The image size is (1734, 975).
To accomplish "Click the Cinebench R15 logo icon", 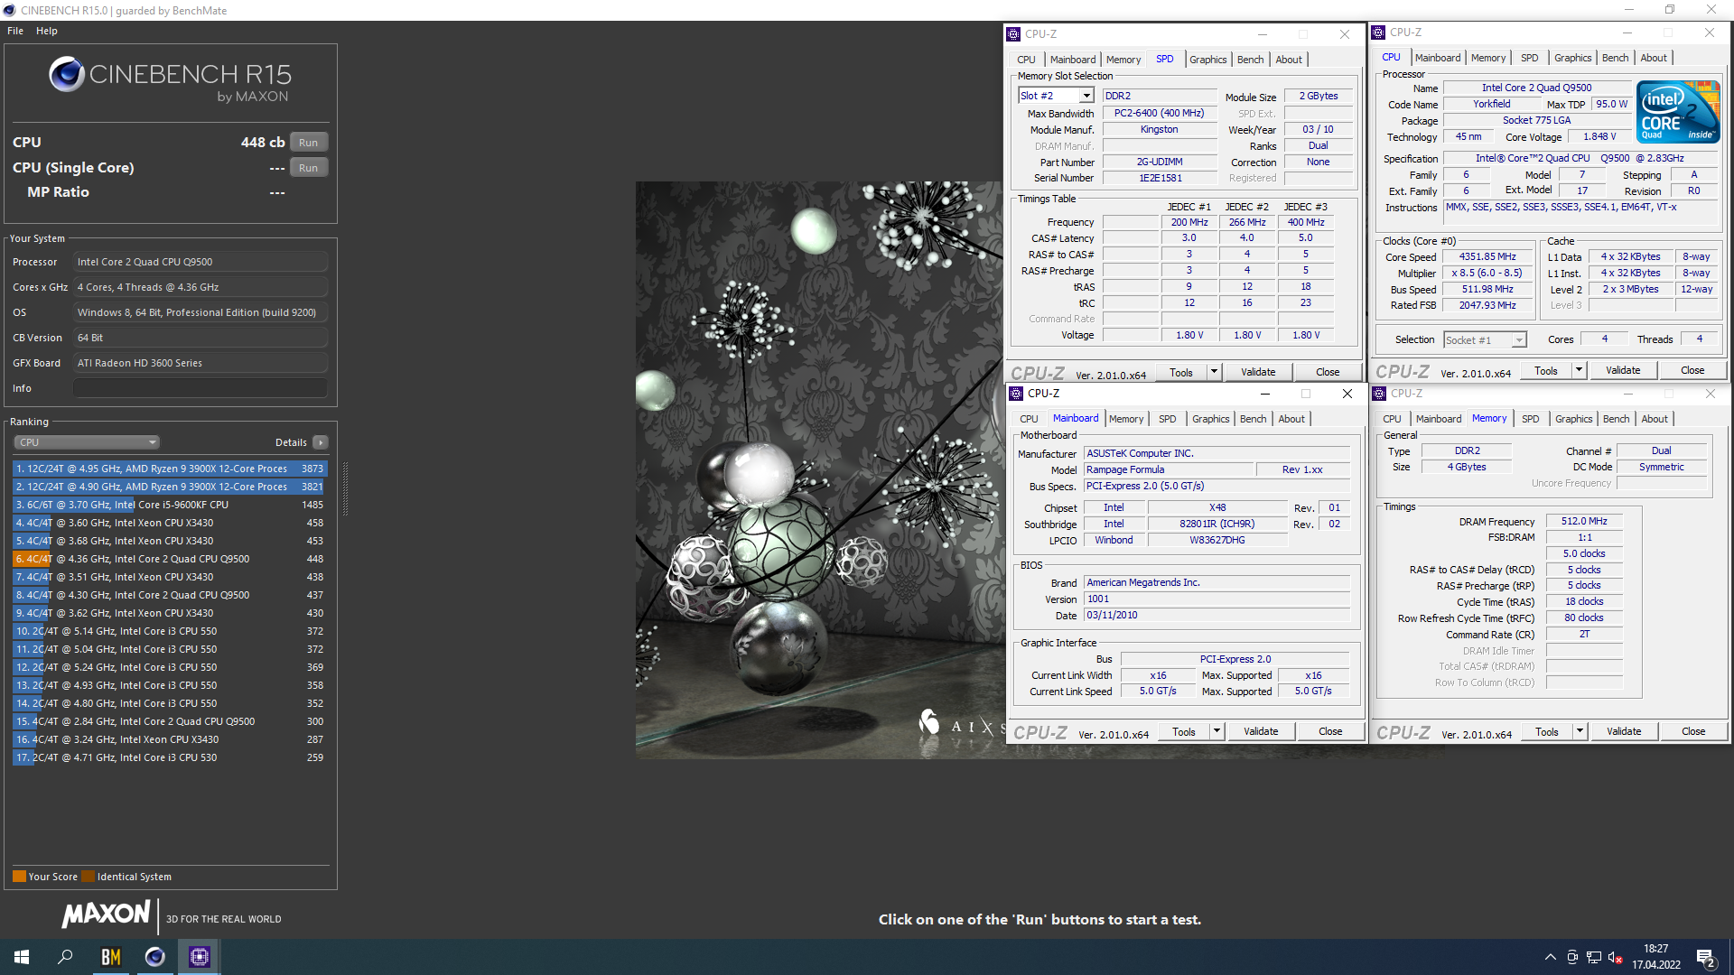I will point(67,74).
